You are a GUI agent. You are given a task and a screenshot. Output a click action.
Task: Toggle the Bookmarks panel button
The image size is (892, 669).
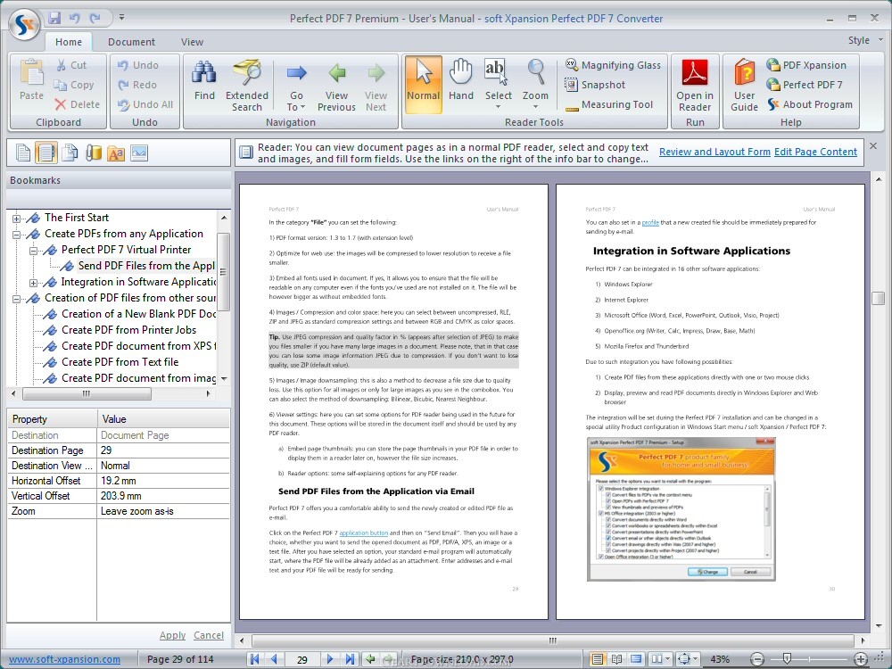46,153
